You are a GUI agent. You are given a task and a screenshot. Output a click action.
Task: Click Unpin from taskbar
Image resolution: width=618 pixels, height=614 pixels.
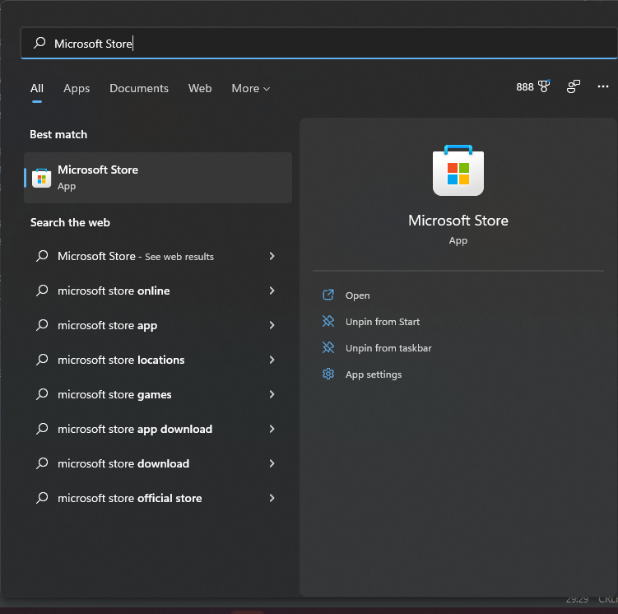[x=388, y=348]
